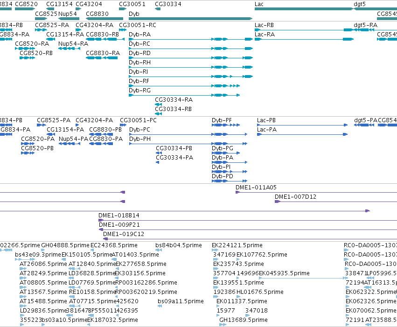Image resolution: width=397 pixels, height=327 pixels.
Task: Click transcript label CG30051-RC
Action: click(x=138, y=25)
